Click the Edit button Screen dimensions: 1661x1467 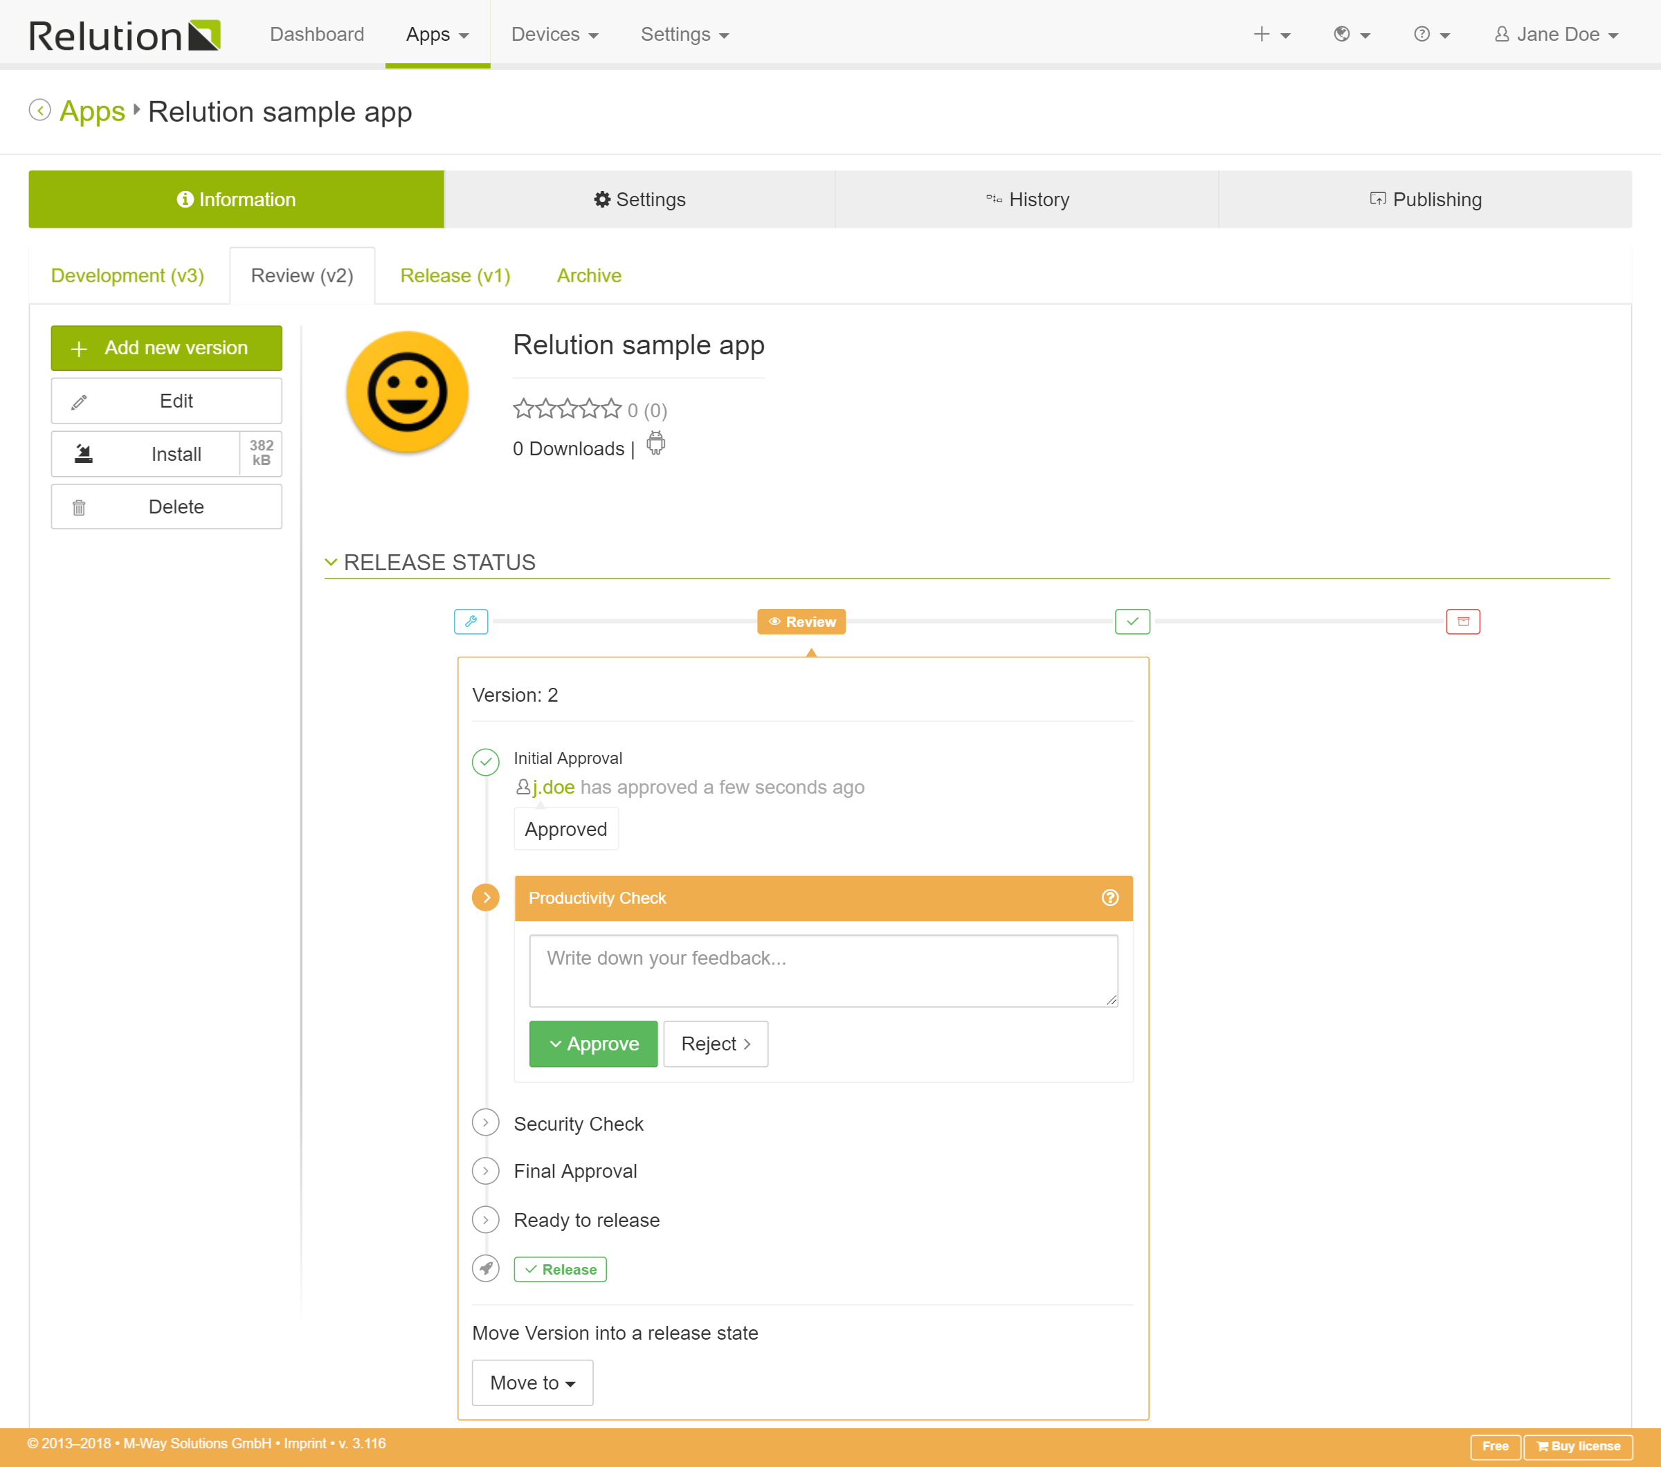167,401
